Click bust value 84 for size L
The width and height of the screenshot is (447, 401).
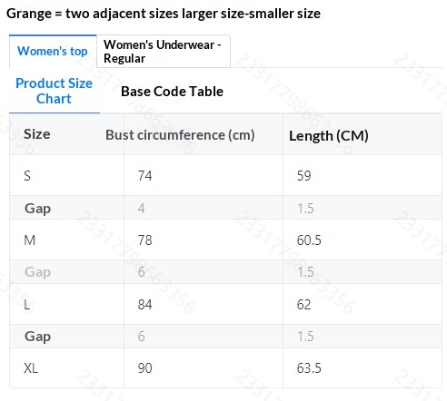click(x=144, y=305)
